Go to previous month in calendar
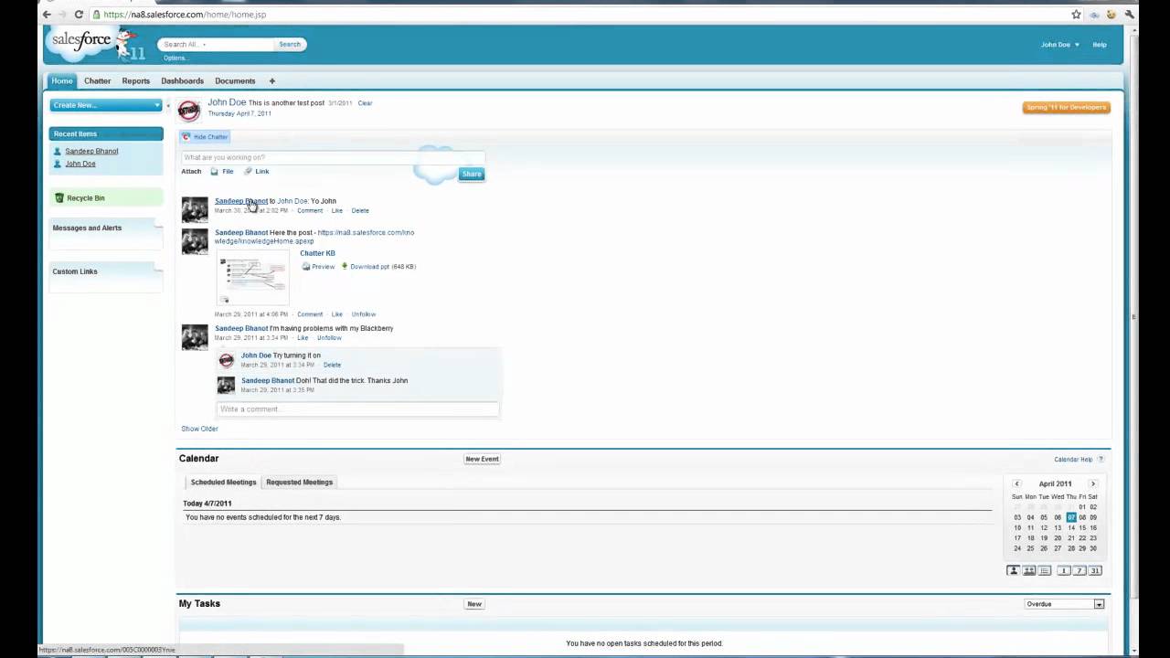 click(x=1016, y=483)
